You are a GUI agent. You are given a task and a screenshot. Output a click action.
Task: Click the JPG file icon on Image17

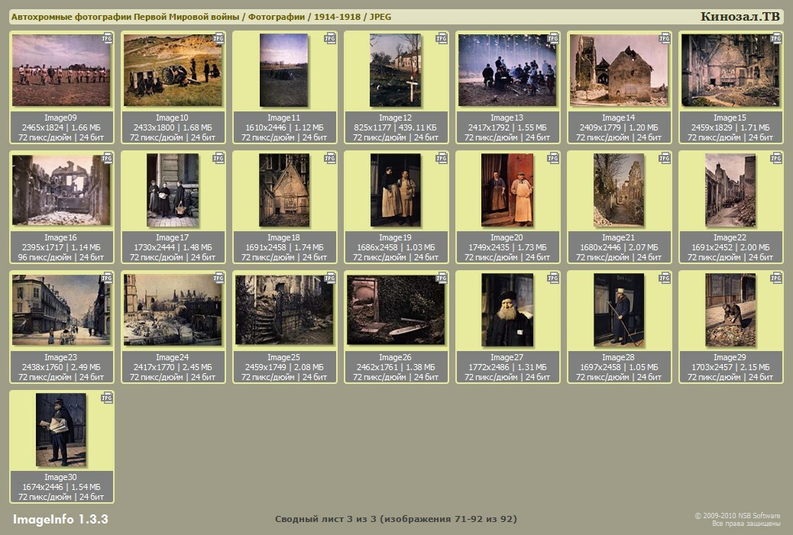pyautogui.click(x=218, y=158)
